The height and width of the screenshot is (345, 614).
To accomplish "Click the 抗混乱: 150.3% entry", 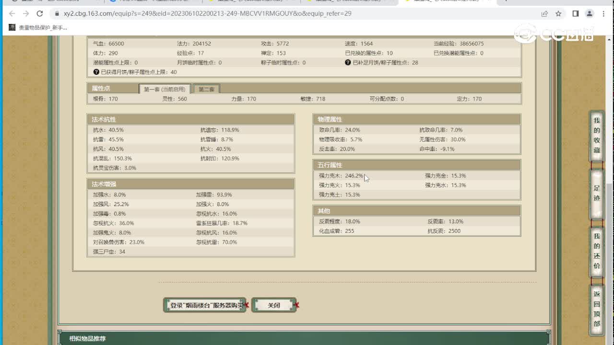I will [112, 159].
